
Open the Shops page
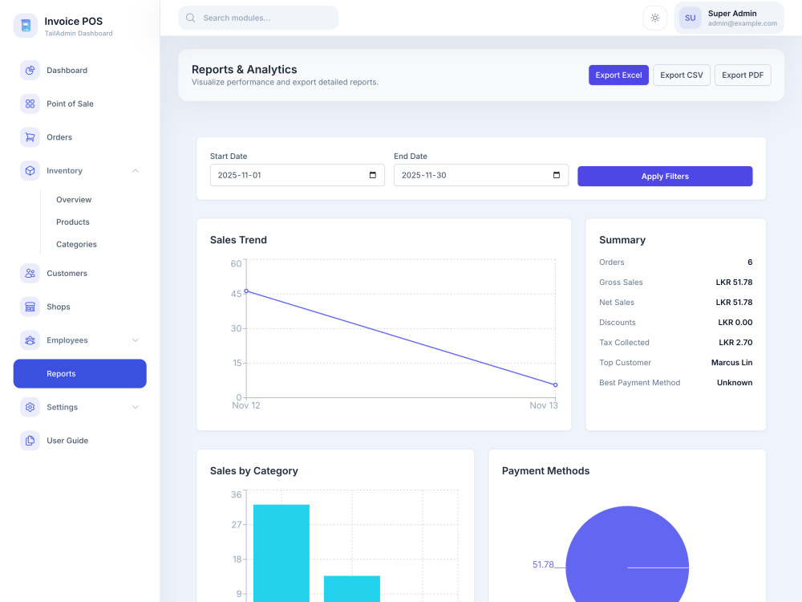tap(79, 307)
